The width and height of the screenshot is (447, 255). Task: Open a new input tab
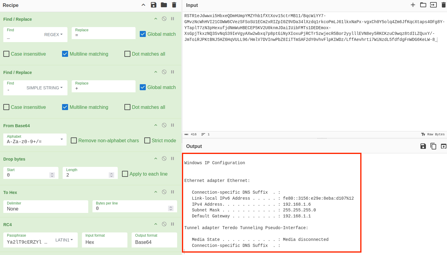pyautogui.click(x=413, y=5)
